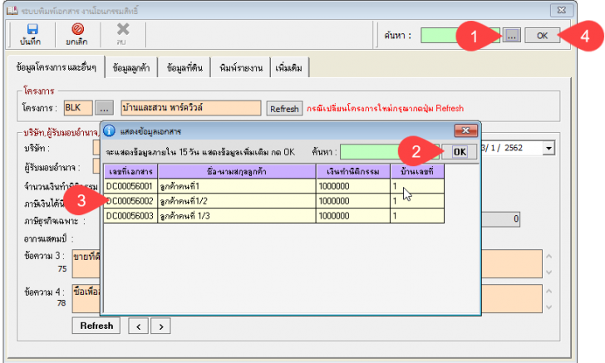
Task: Open project lookup '...' button next to BLK
Action: click(103, 108)
